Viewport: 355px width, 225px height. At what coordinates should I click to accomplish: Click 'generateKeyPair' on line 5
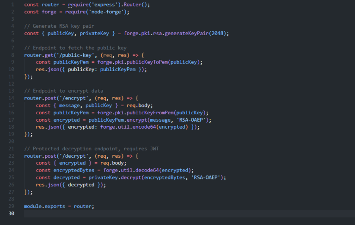point(186,34)
